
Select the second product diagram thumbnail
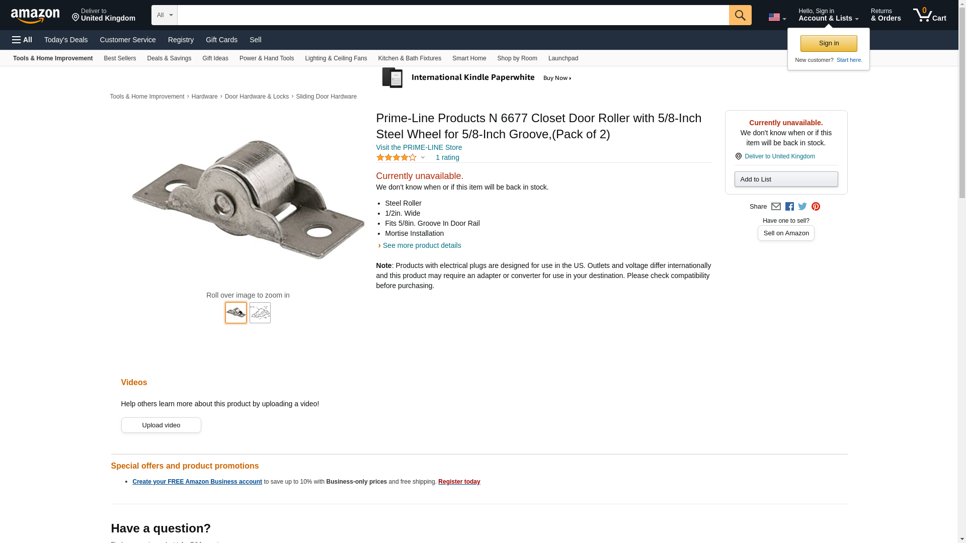(x=260, y=313)
